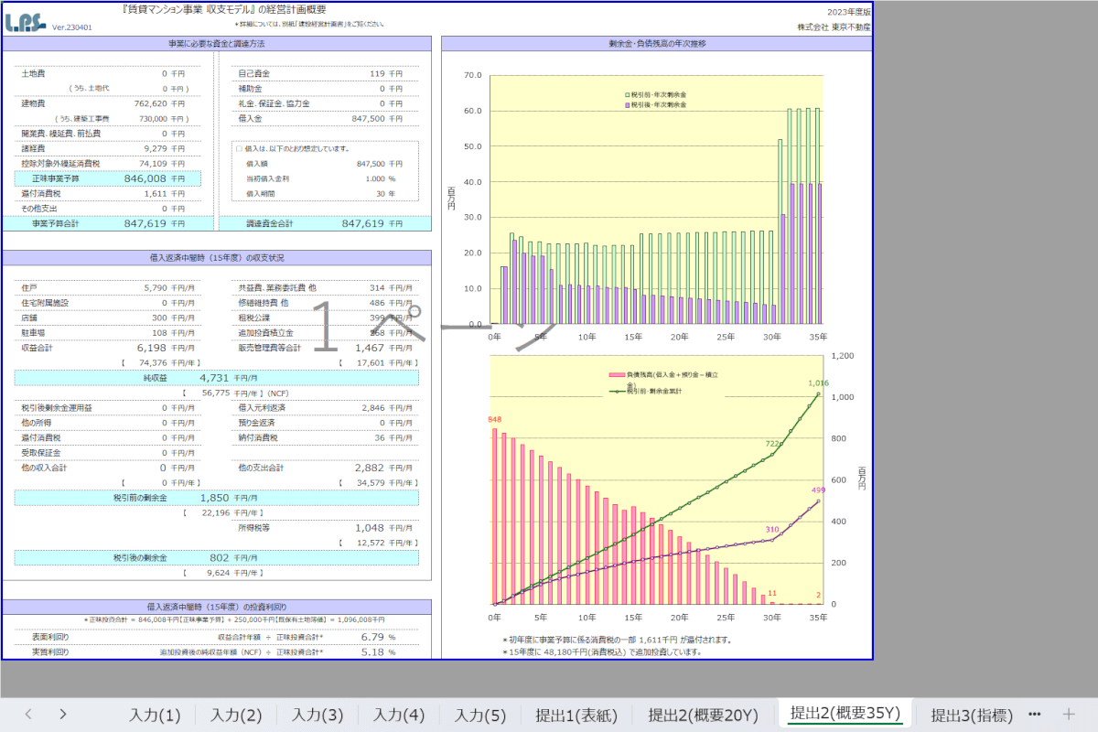
Task: Switch to 提出3(指標) sheet tab
Action: click(971, 715)
